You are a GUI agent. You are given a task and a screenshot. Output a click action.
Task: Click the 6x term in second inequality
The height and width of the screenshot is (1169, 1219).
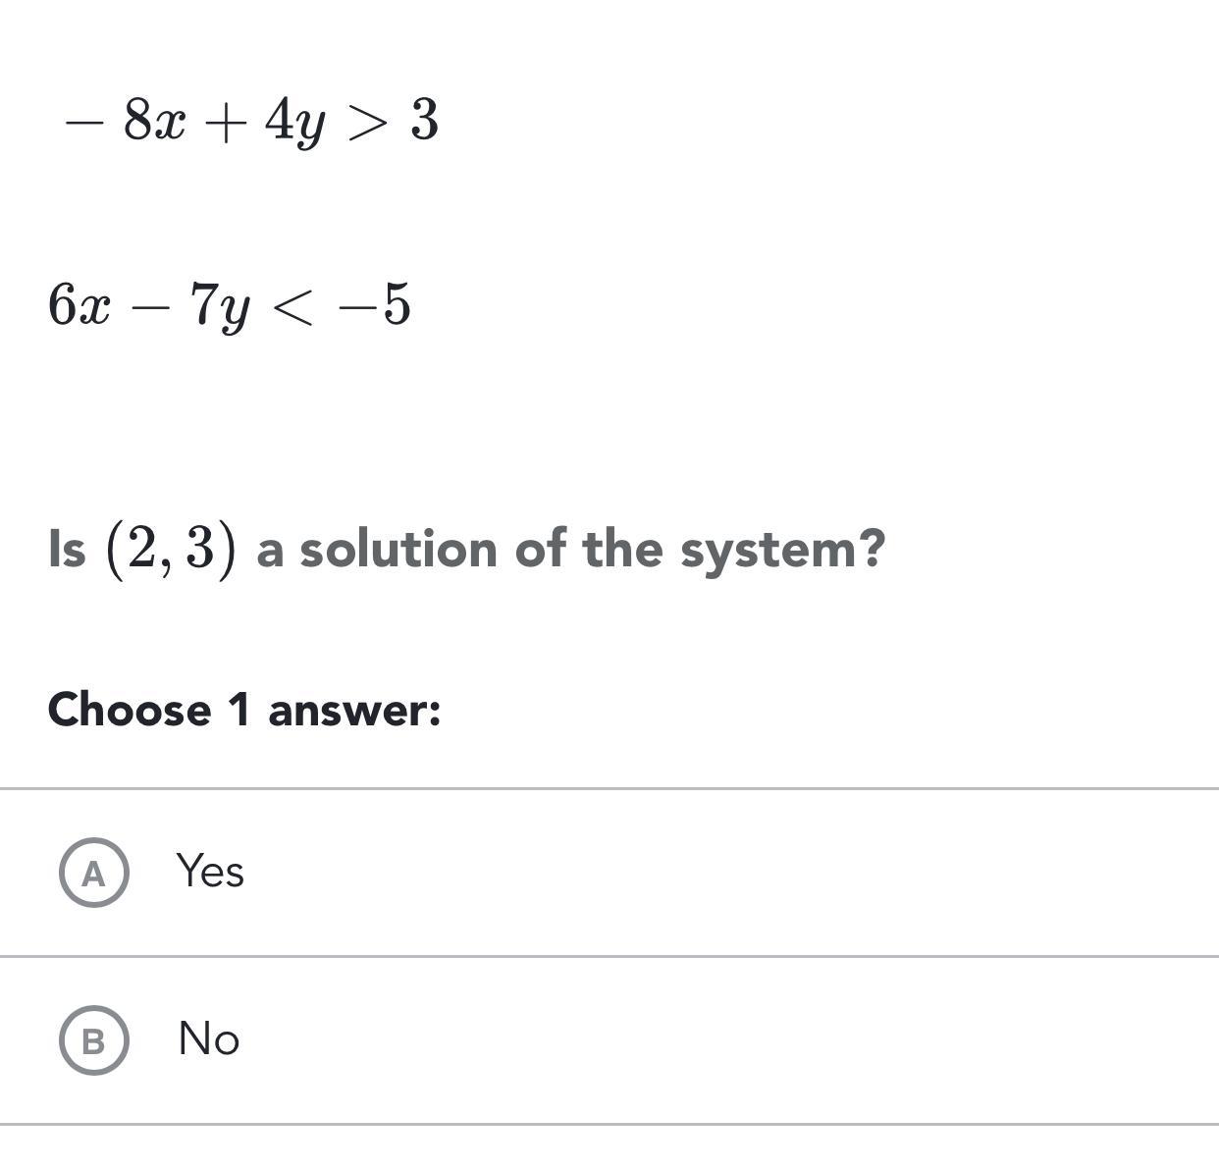click(x=79, y=305)
